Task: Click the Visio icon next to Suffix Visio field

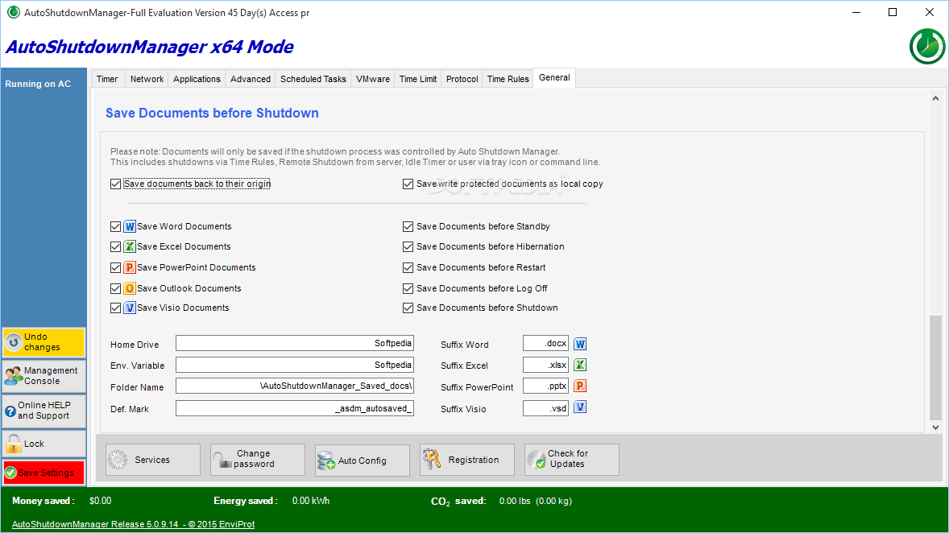Action: point(580,407)
